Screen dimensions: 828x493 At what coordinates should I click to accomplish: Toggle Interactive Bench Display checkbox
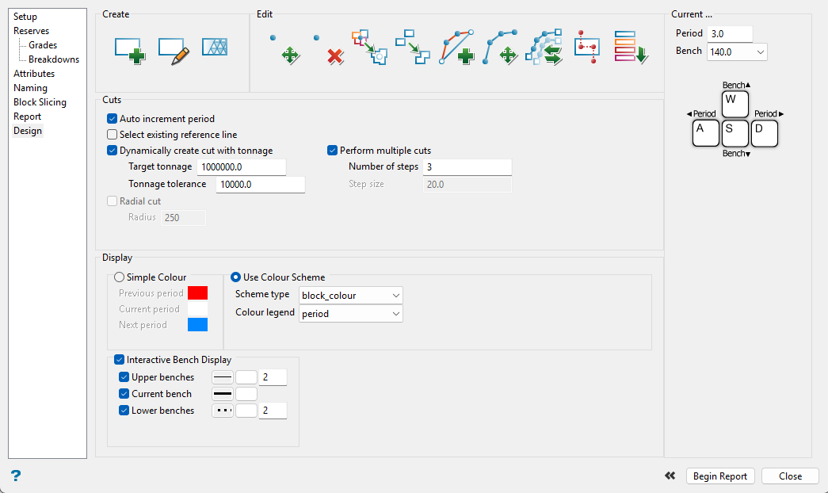[120, 360]
